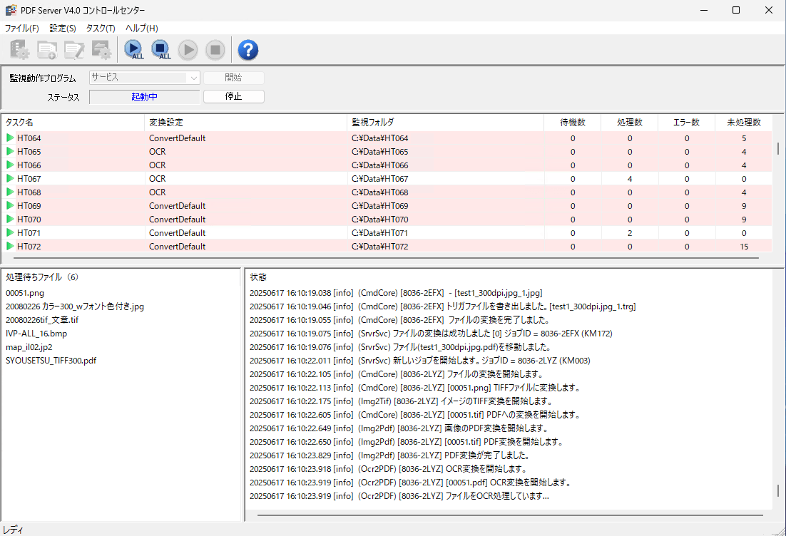Click the green arrow beside HT067
This screenshot has width=786, height=536.
pyautogui.click(x=10, y=178)
